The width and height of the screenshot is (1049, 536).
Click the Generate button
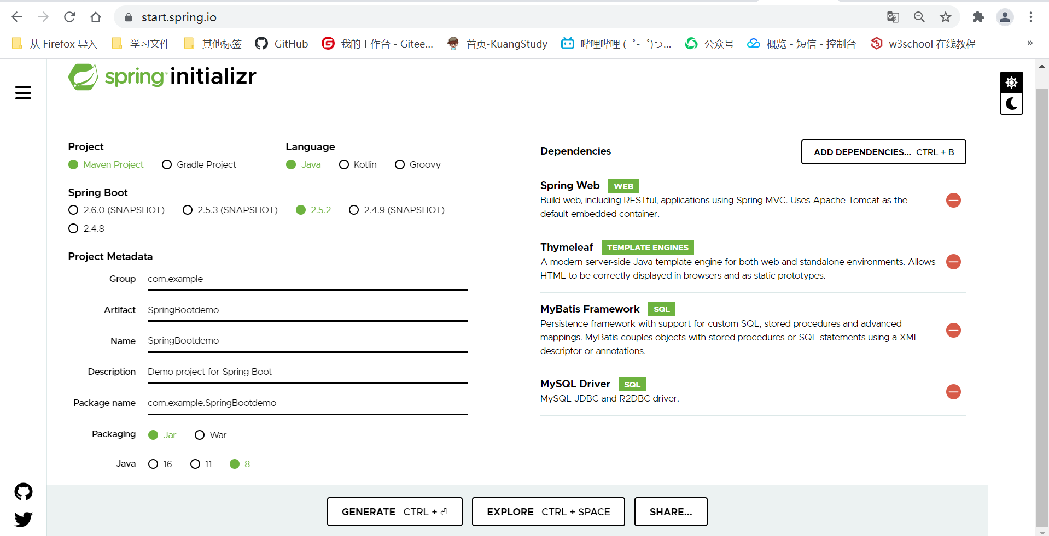(395, 512)
